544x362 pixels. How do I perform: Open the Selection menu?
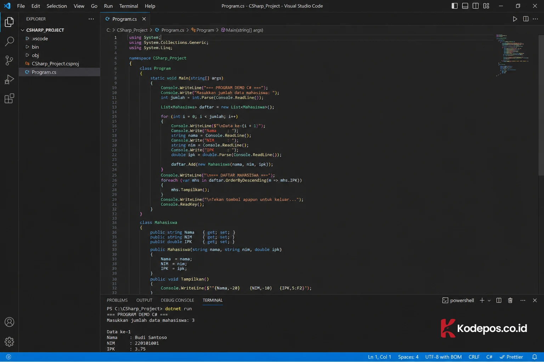pyautogui.click(x=57, y=6)
